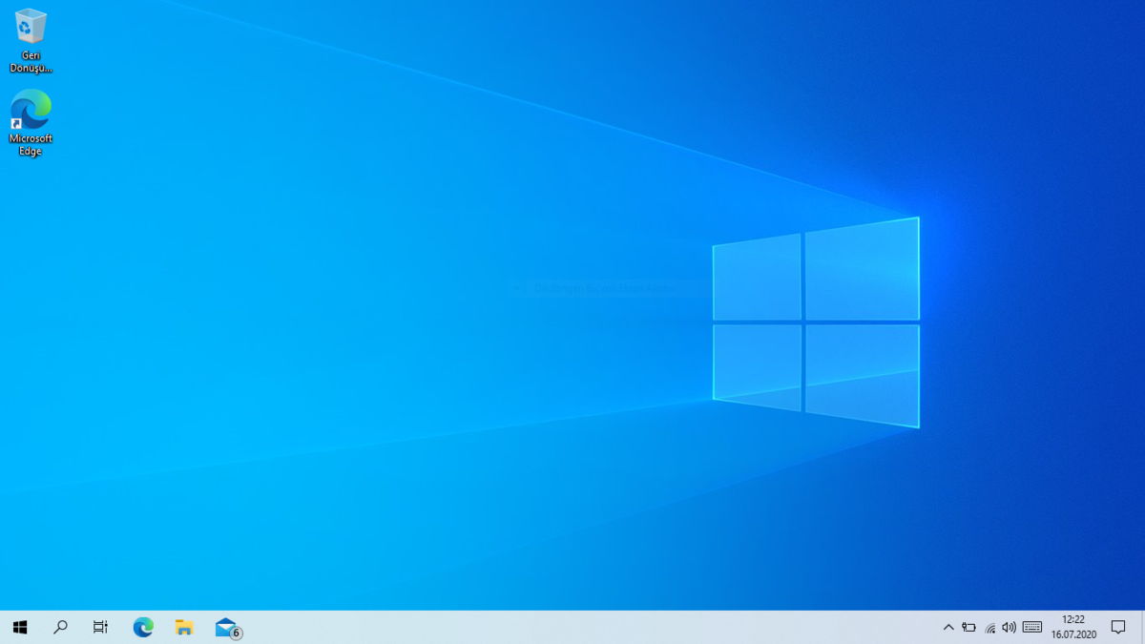Screen dimensions: 1145x644
Task: Click the battery status tray icon
Action: (x=969, y=627)
